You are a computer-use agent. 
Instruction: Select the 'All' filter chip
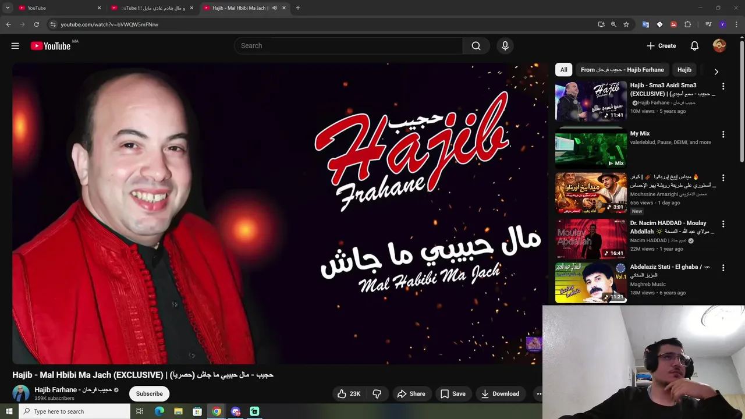[563, 70]
